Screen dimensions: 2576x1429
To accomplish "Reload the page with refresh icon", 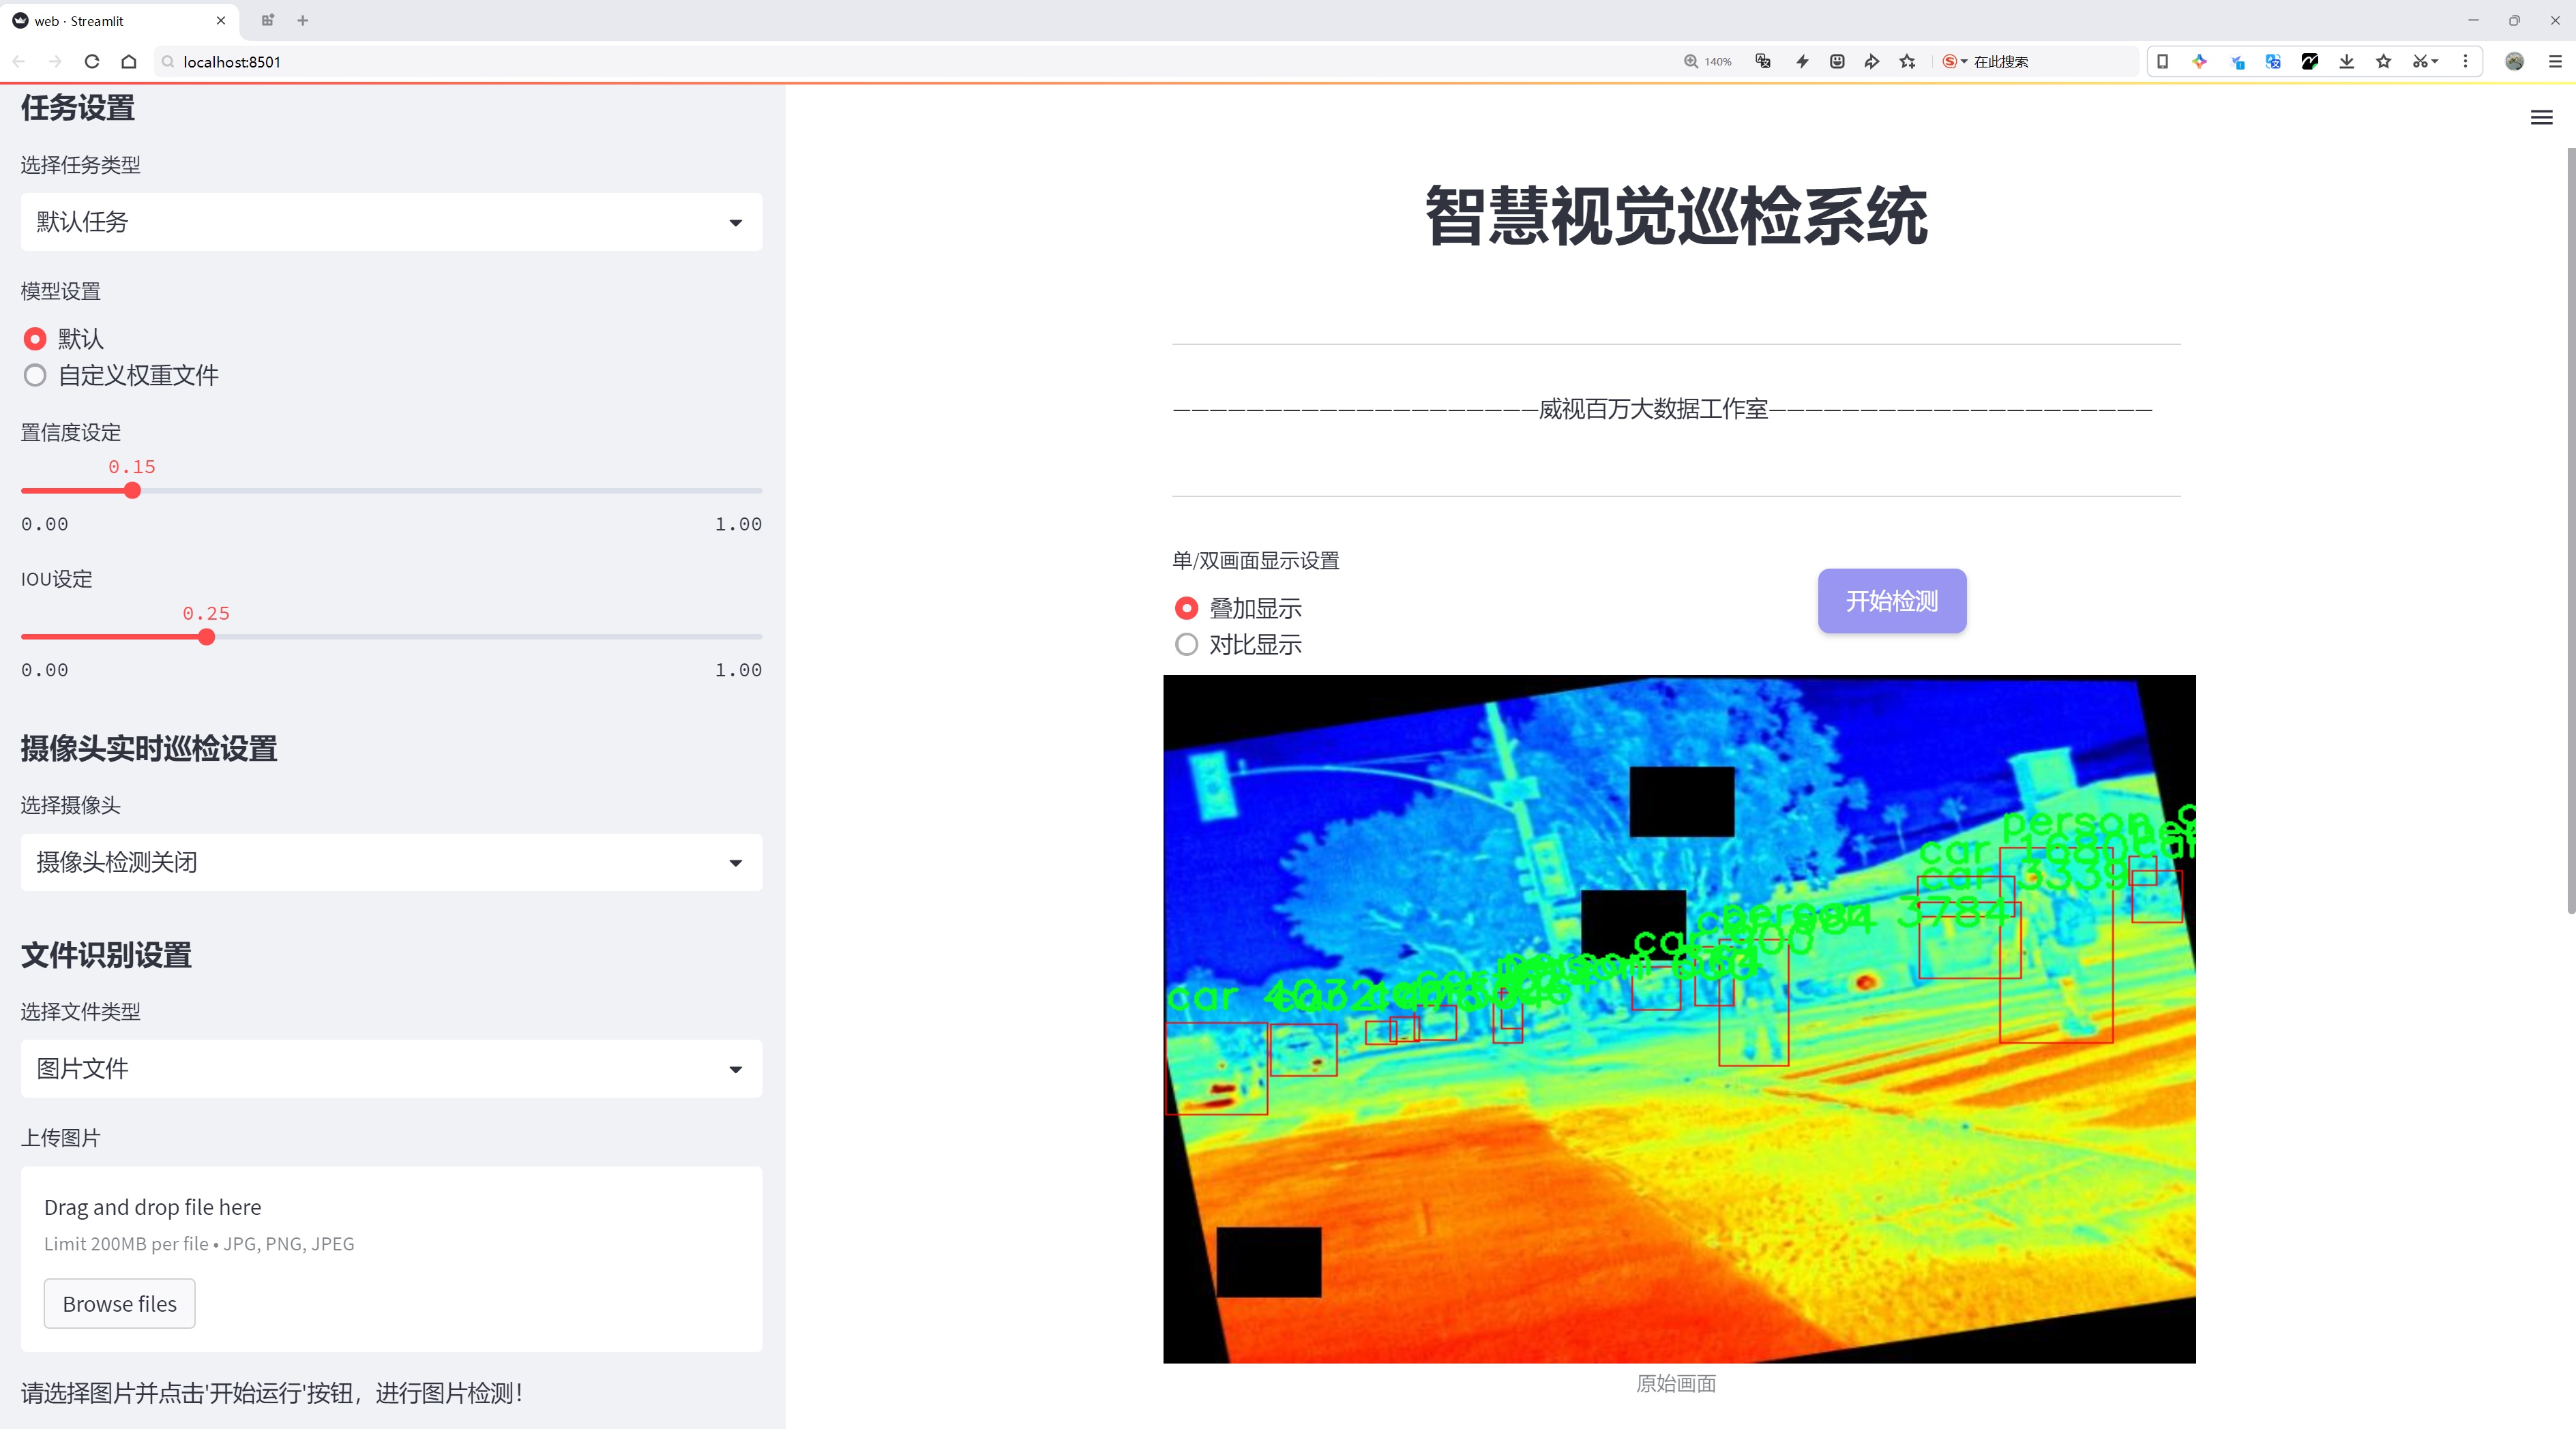I will coord(92,62).
